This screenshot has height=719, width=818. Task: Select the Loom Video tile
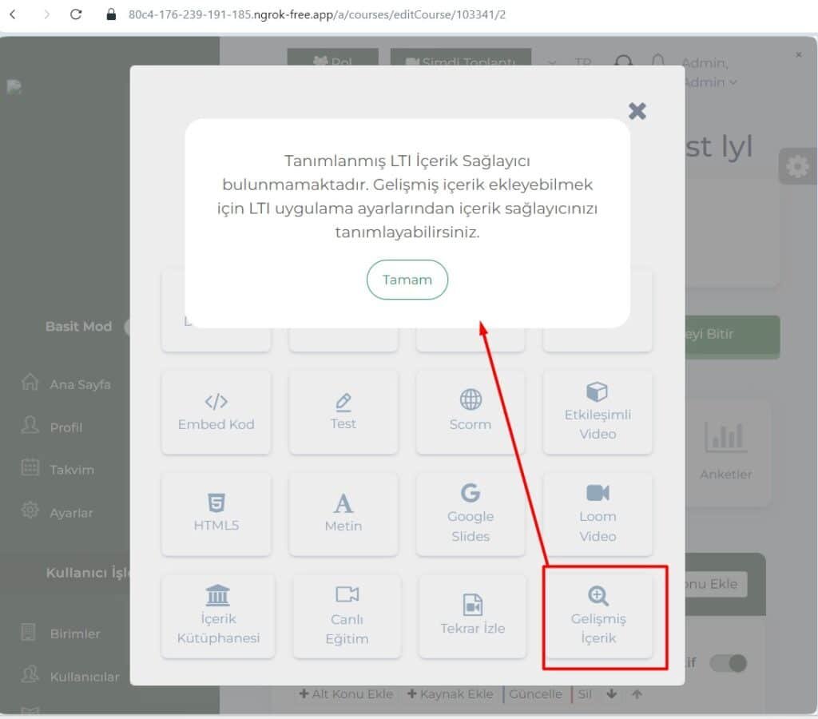tap(598, 514)
